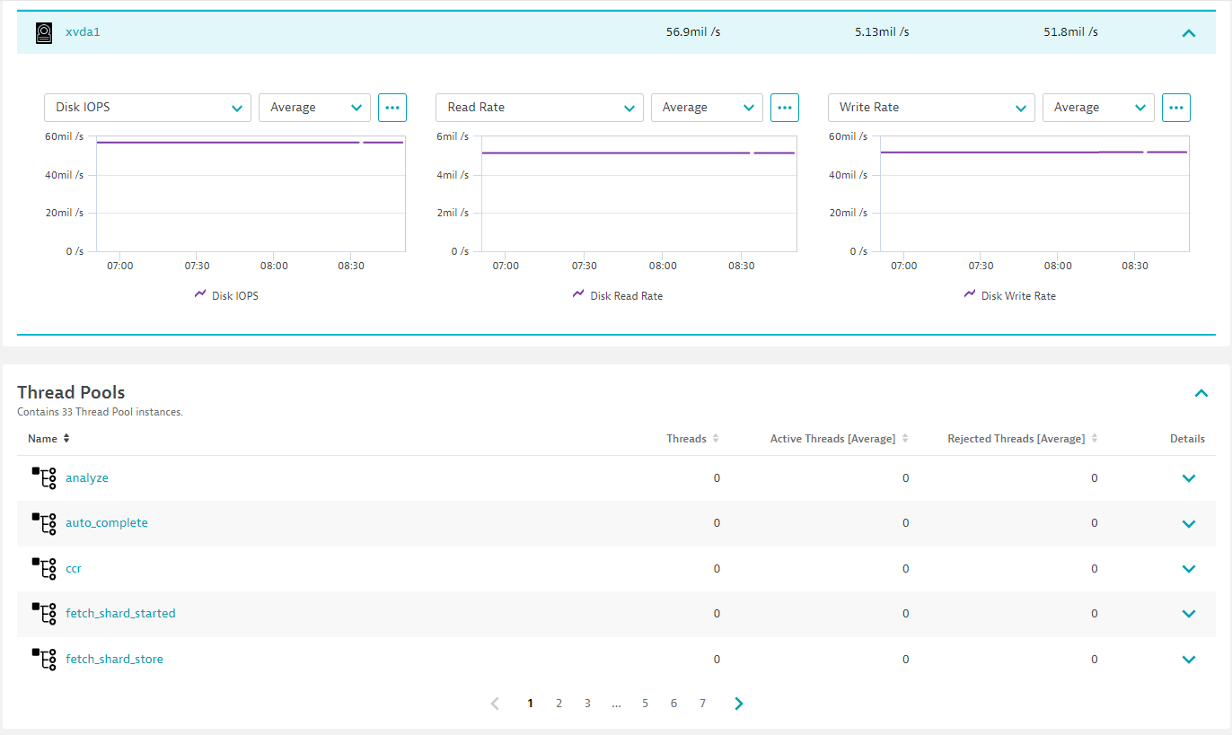Go to next thread pool page
This screenshot has height=735, width=1232.
tap(739, 704)
